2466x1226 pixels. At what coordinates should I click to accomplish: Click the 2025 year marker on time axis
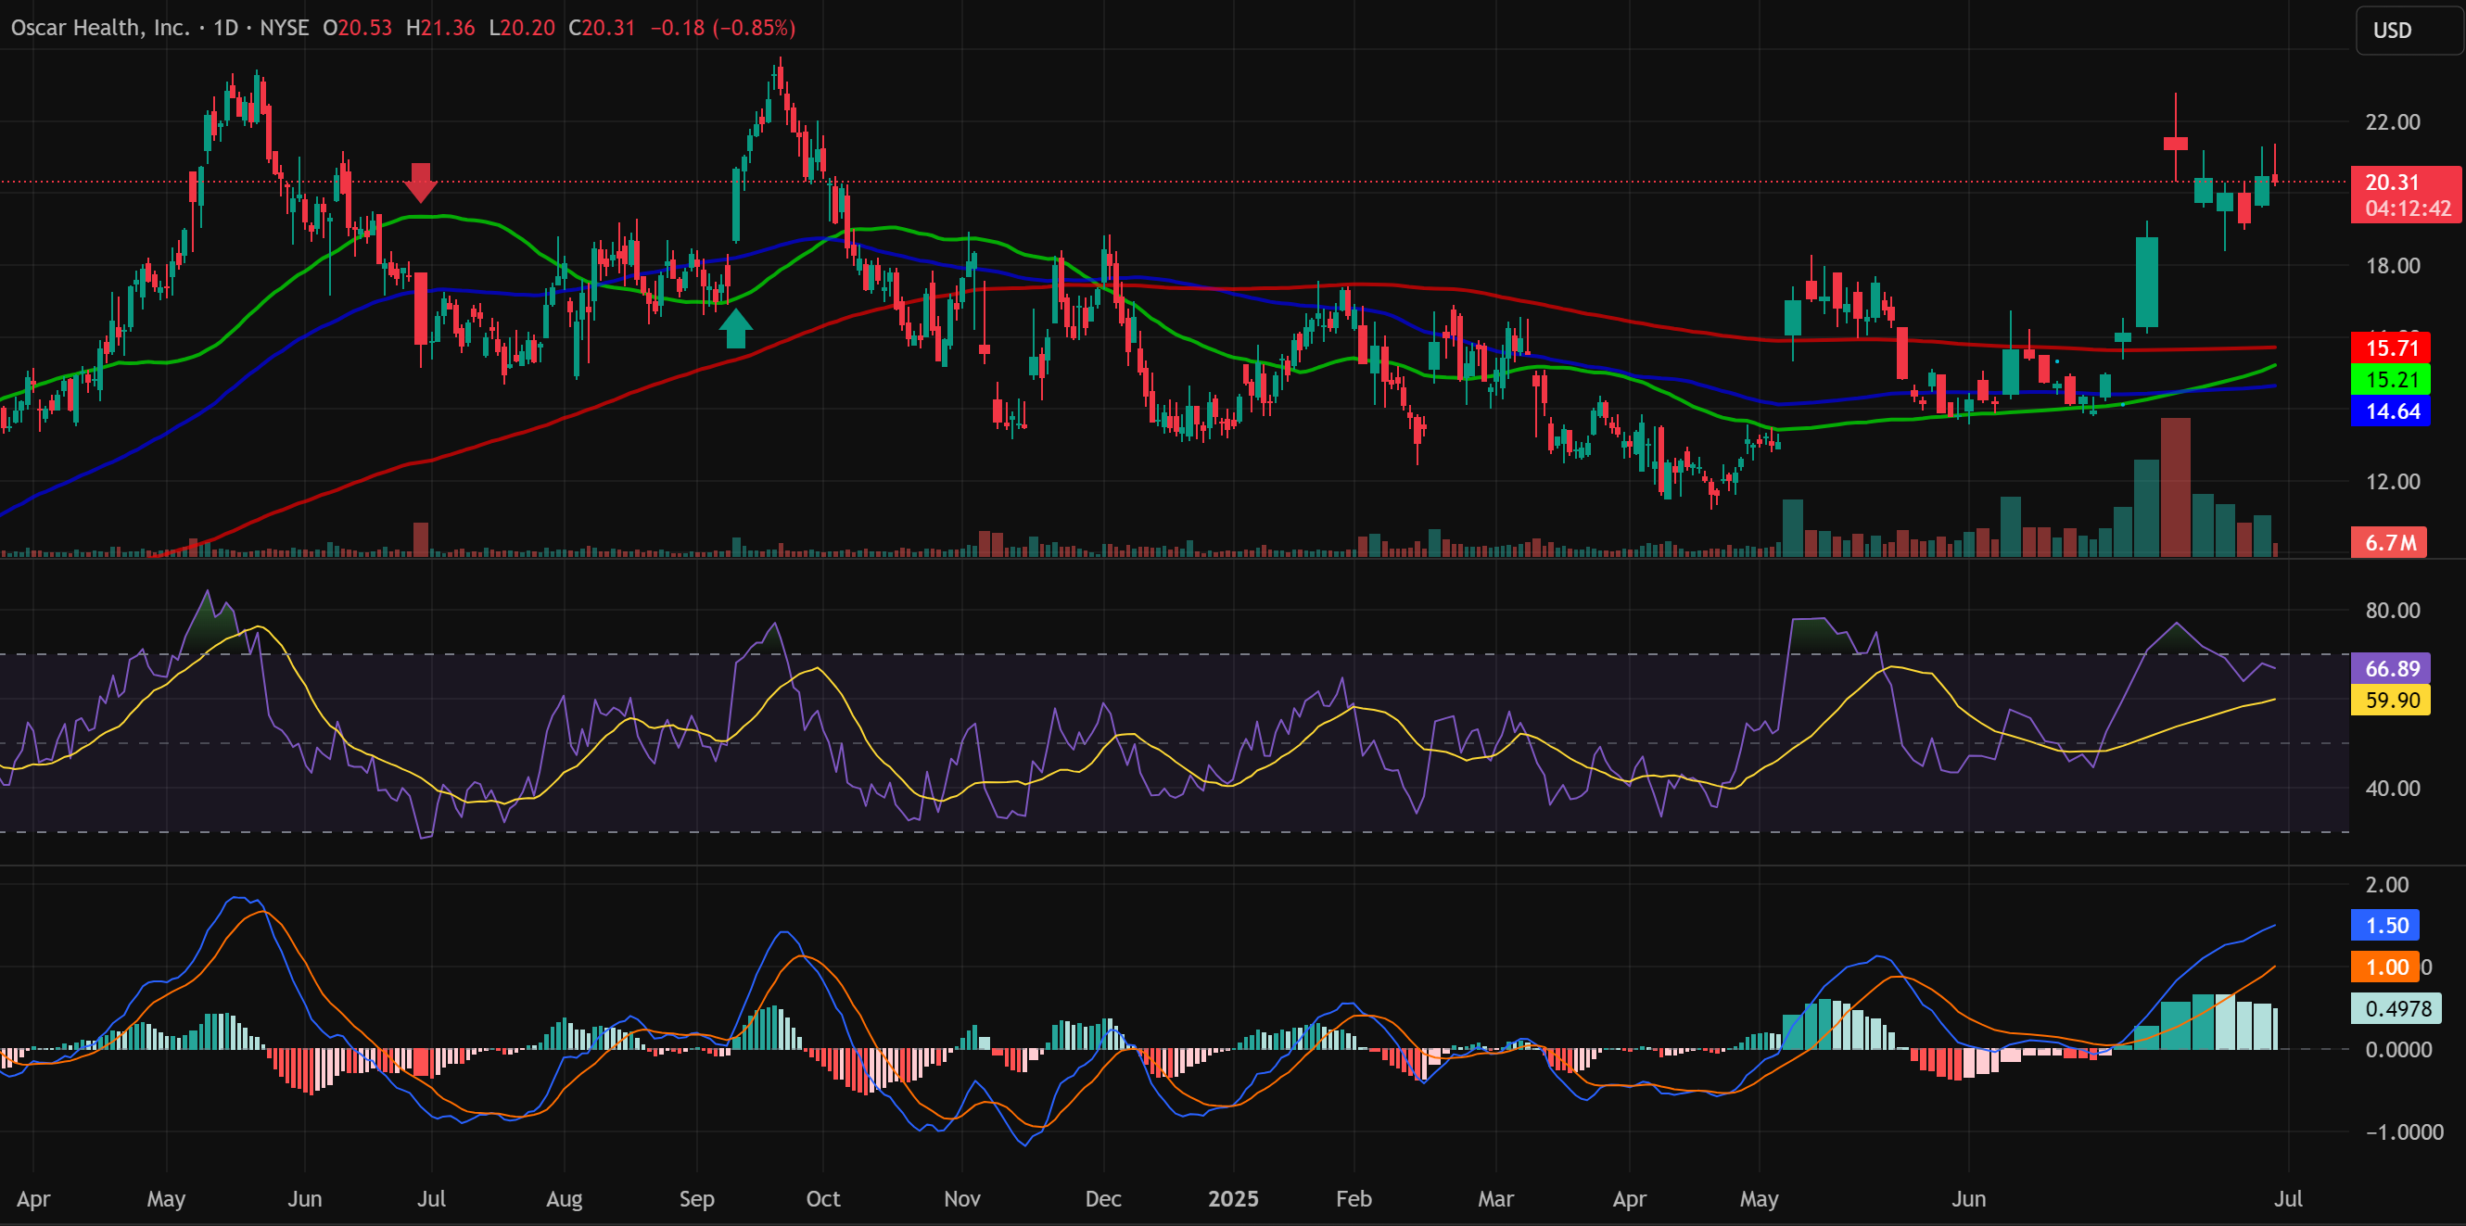pyautogui.click(x=1233, y=1198)
